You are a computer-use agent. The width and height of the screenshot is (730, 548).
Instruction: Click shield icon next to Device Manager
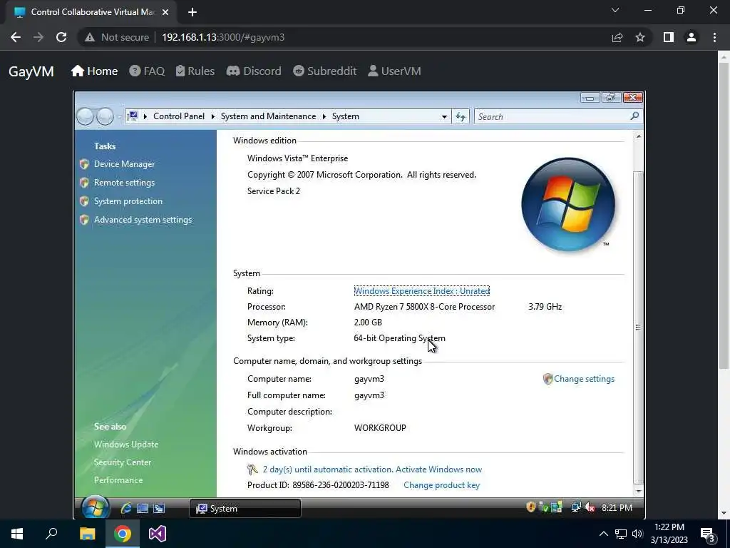(84, 164)
